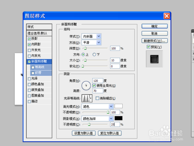Click highlight opacity field 100
Image resolution: width=194 pixels, height=146 pixels.
[115, 112]
